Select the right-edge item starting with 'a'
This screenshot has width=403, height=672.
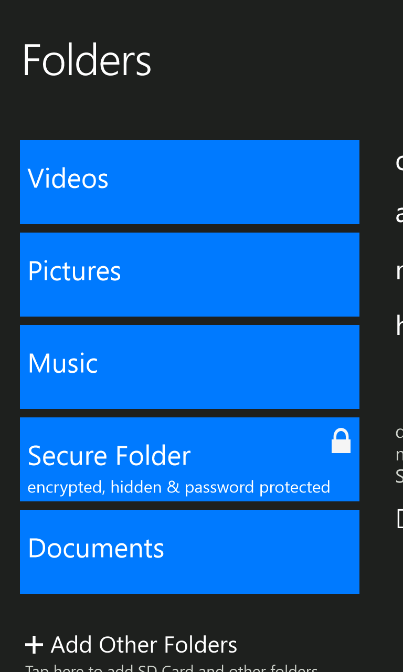click(x=399, y=215)
